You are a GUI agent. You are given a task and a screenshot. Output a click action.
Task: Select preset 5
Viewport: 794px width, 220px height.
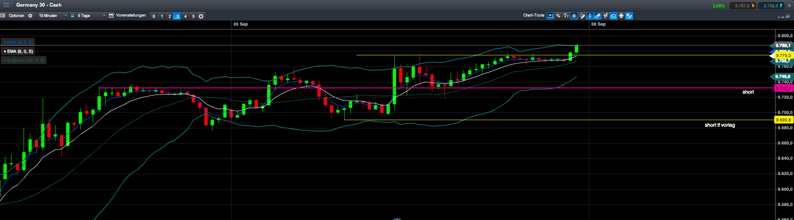(x=193, y=16)
